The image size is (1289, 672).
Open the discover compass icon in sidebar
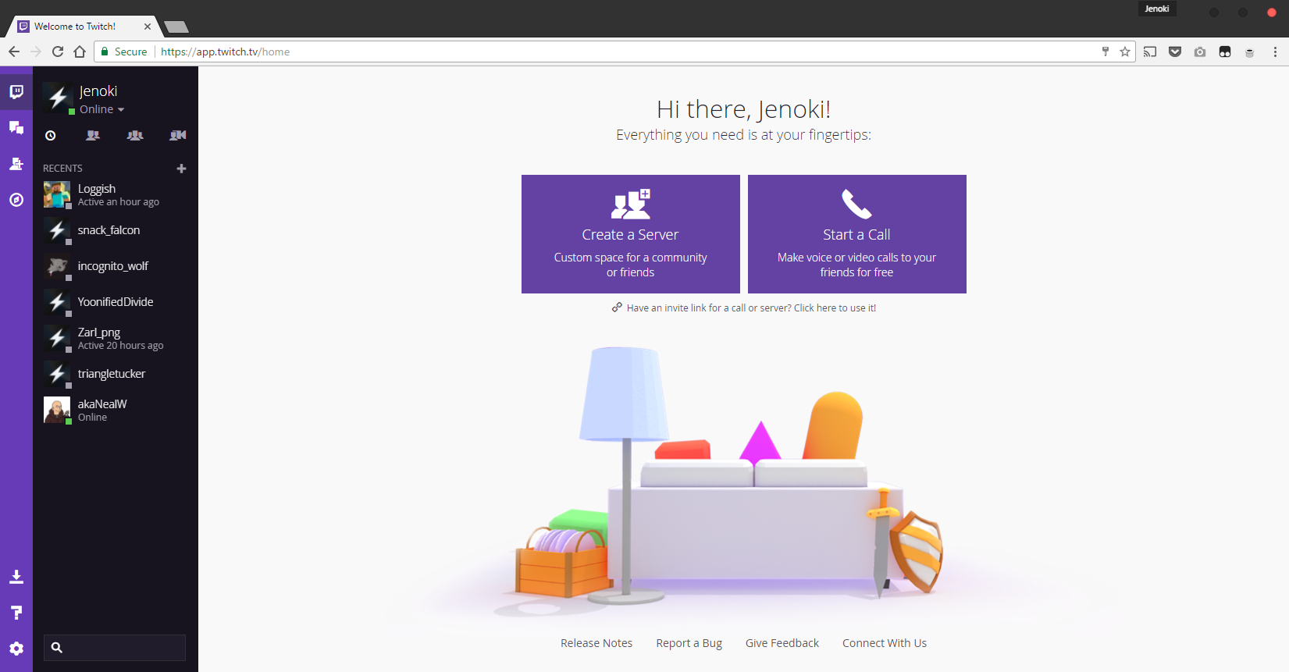[16, 200]
